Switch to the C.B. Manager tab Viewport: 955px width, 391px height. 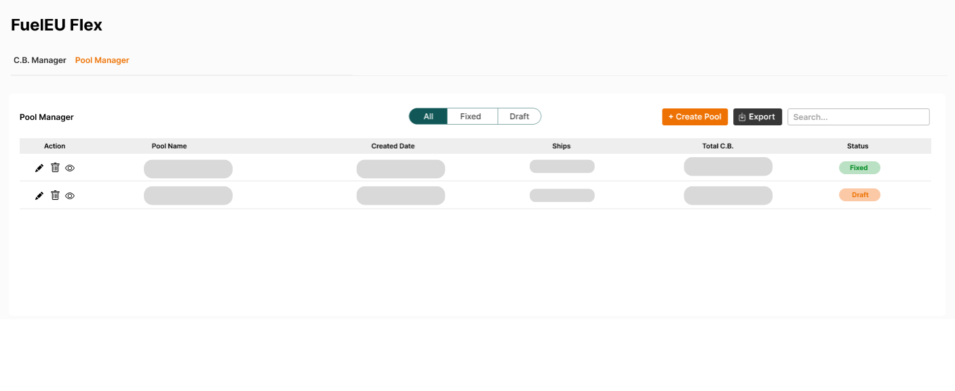click(39, 60)
